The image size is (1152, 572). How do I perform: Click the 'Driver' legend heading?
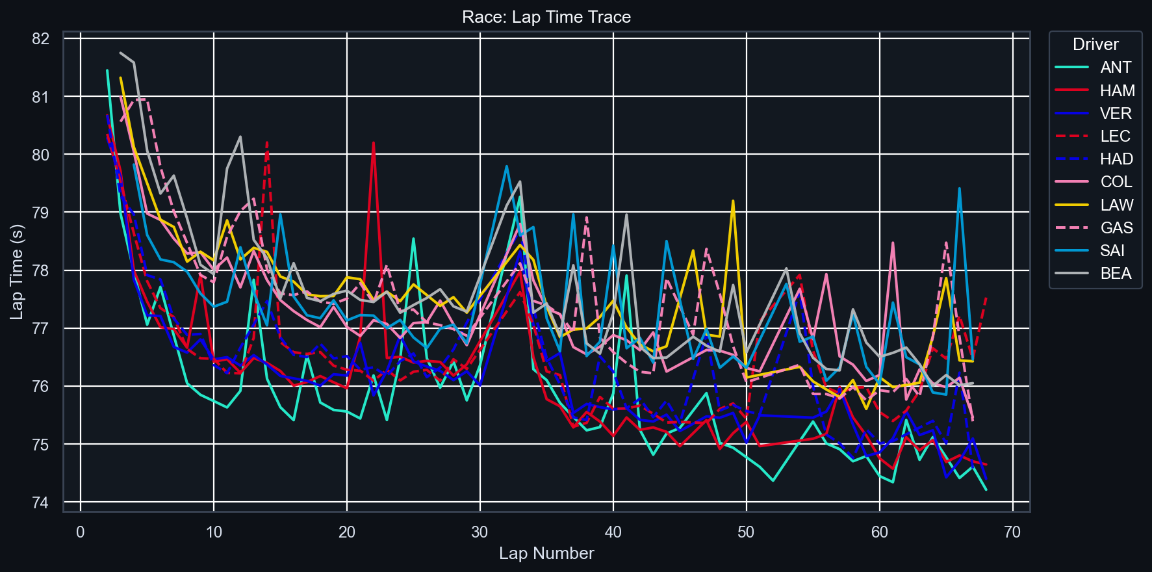pos(1095,44)
